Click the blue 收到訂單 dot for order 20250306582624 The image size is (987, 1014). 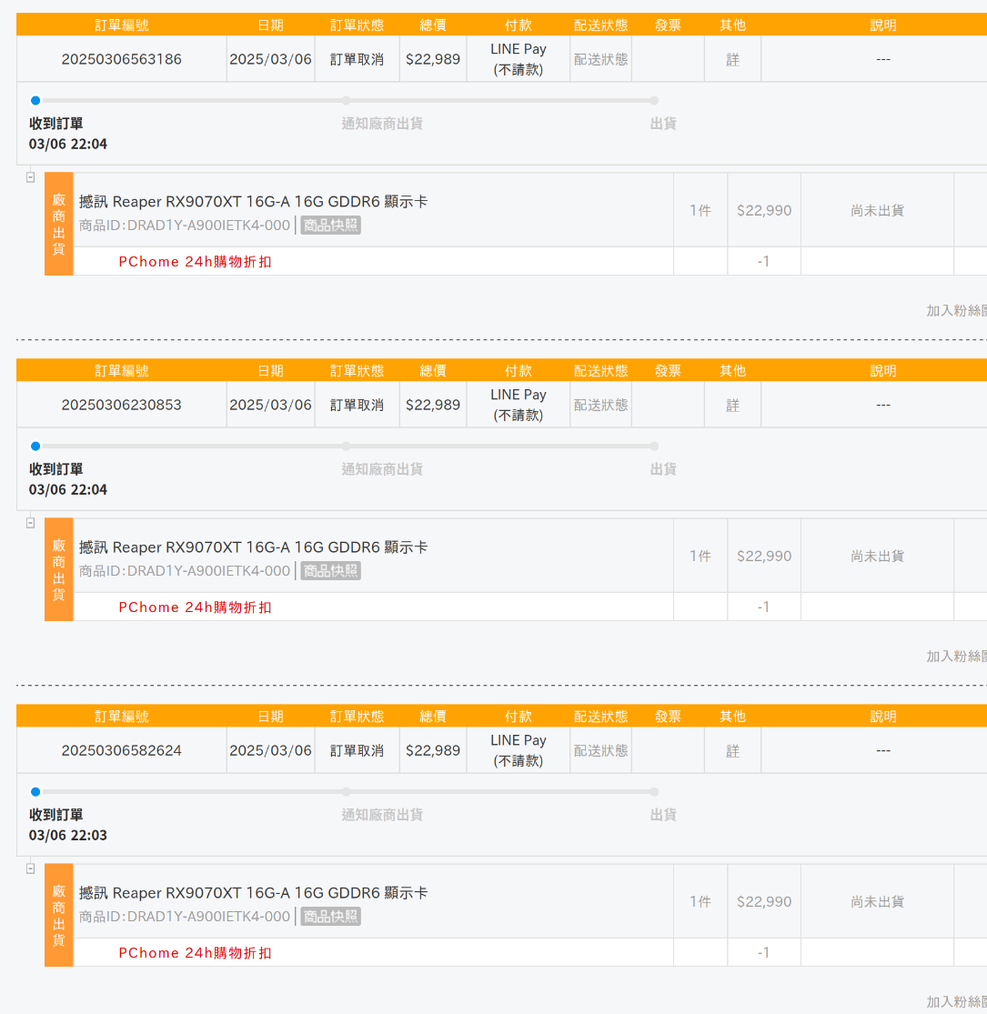coord(35,791)
